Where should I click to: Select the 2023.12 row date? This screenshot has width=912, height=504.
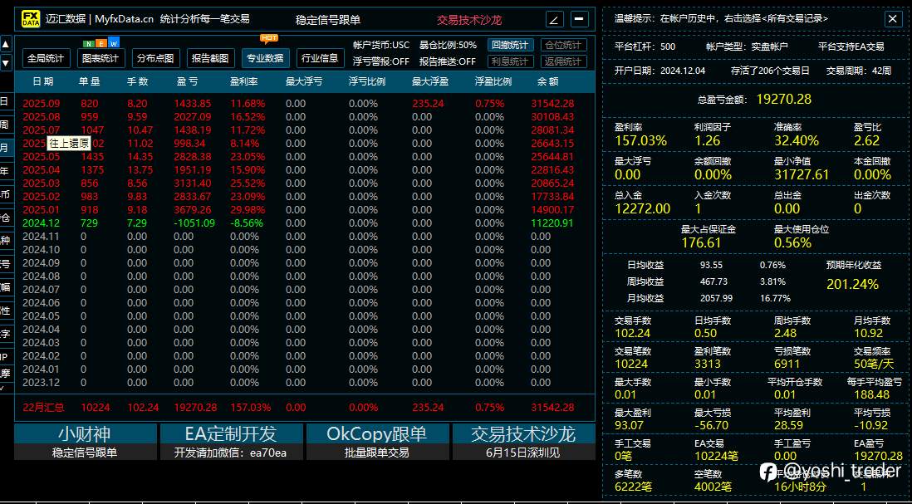[x=42, y=383]
